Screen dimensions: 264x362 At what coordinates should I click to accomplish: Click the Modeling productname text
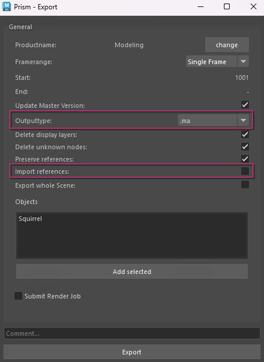click(x=129, y=45)
